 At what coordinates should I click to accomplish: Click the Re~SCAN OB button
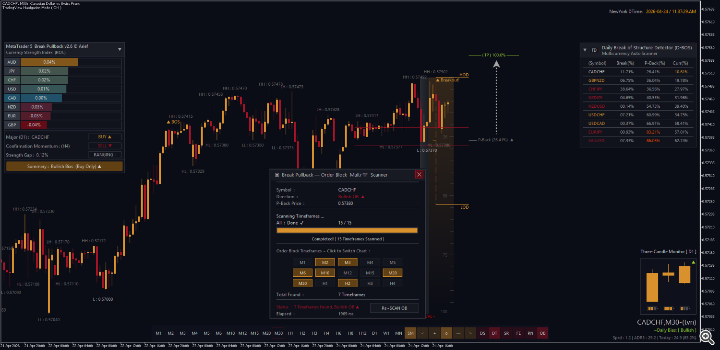(394, 307)
